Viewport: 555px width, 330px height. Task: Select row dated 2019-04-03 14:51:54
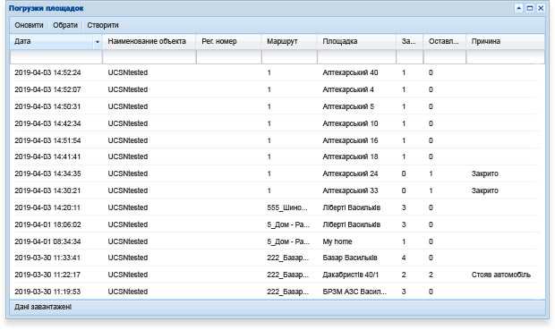277,140
